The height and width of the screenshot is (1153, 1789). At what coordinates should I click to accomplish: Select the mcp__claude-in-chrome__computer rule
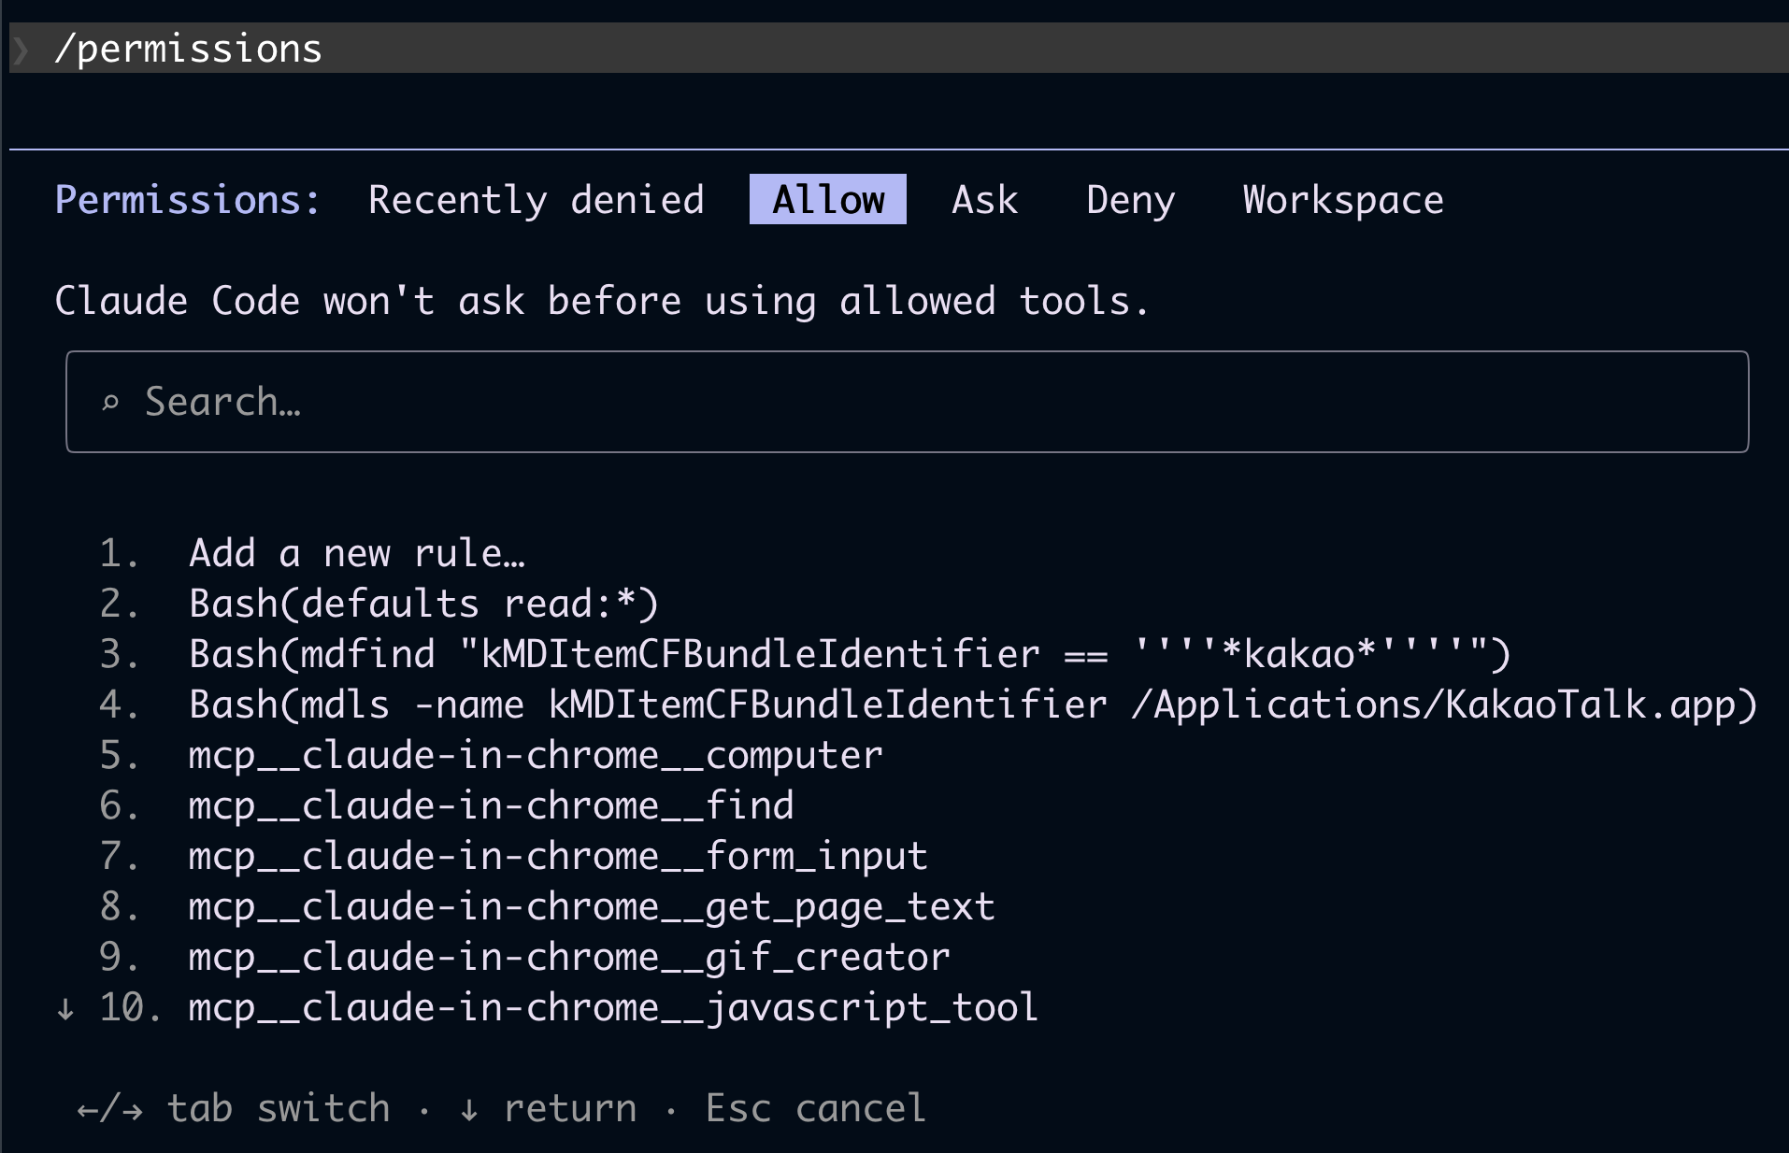tap(536, 755)
